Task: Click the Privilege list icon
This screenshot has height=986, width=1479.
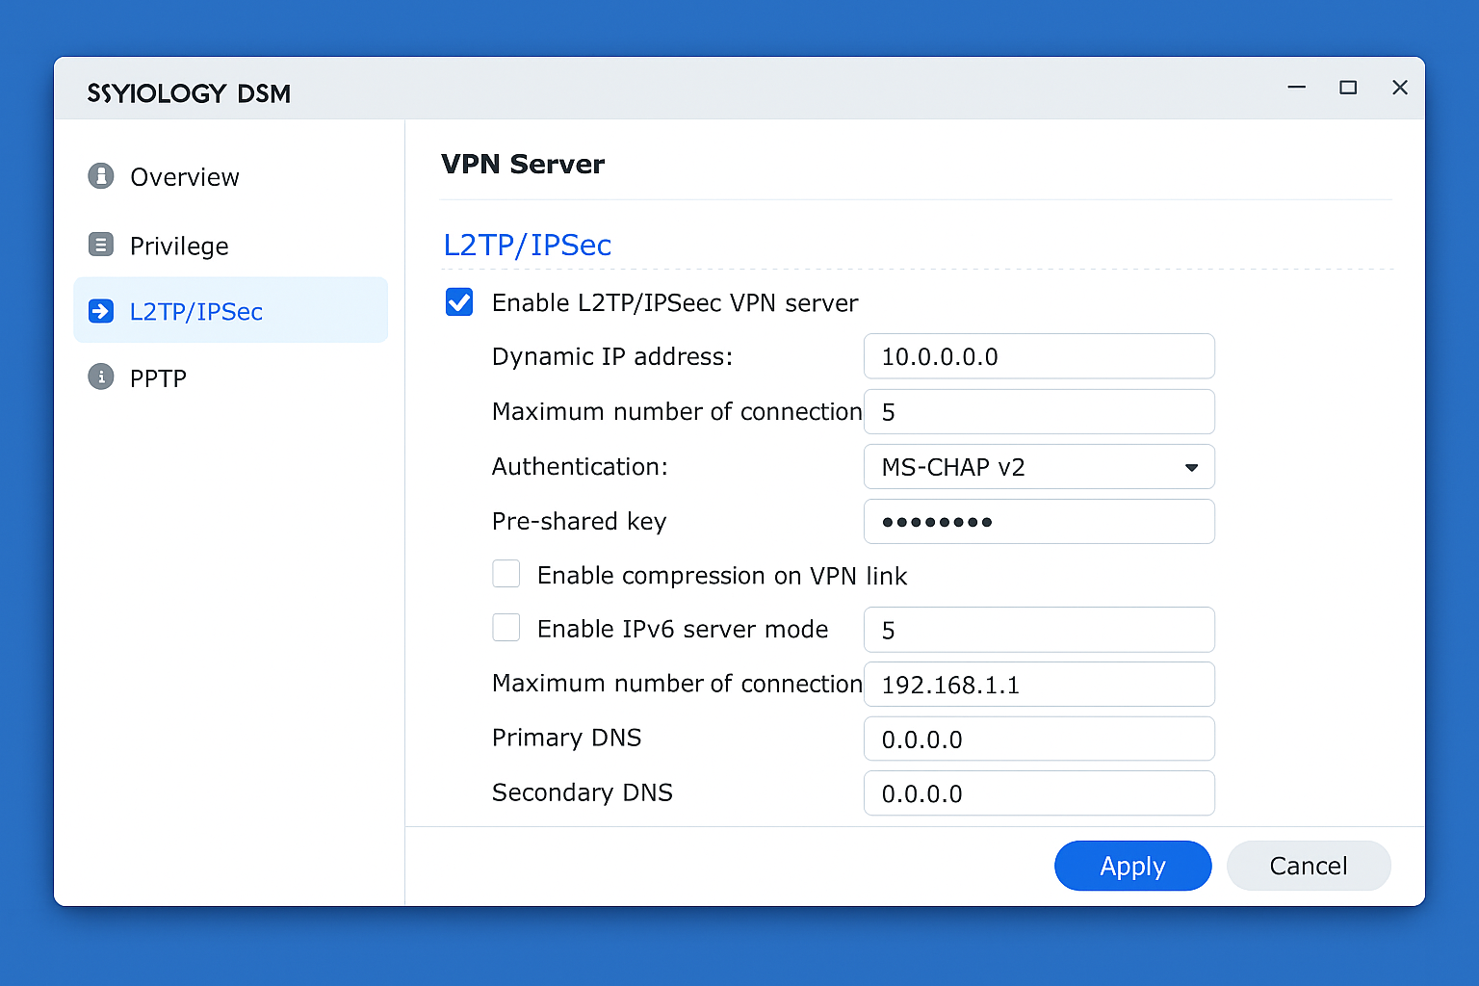Action: click(x=101, y=246)
